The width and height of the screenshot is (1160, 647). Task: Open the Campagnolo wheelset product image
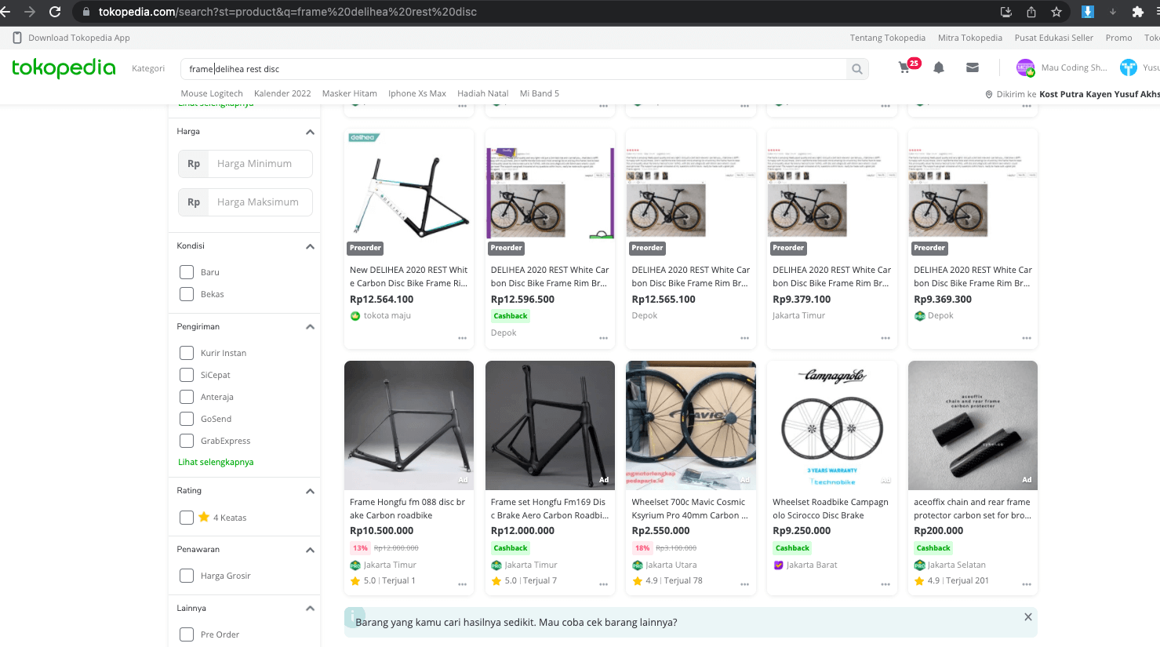pos(831,425)
